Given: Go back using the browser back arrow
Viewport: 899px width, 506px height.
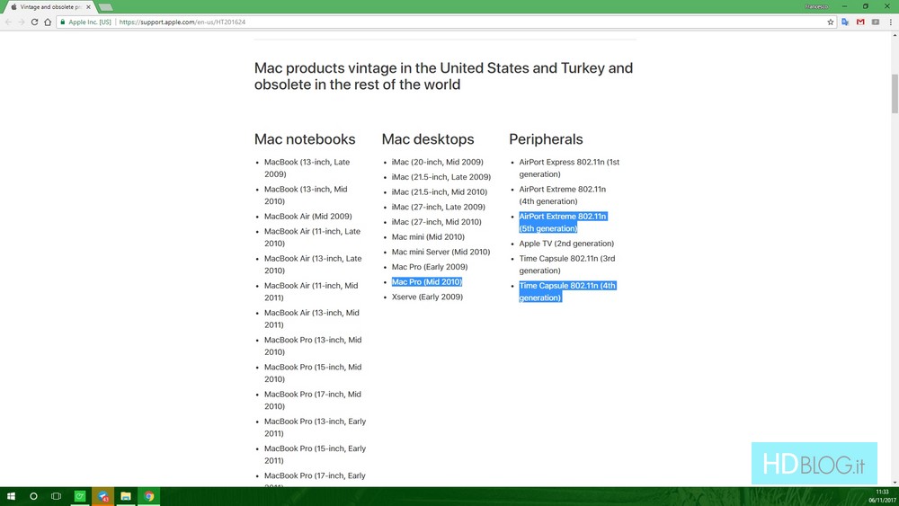Looking at the screenshot, I should [x=9, y=22].
